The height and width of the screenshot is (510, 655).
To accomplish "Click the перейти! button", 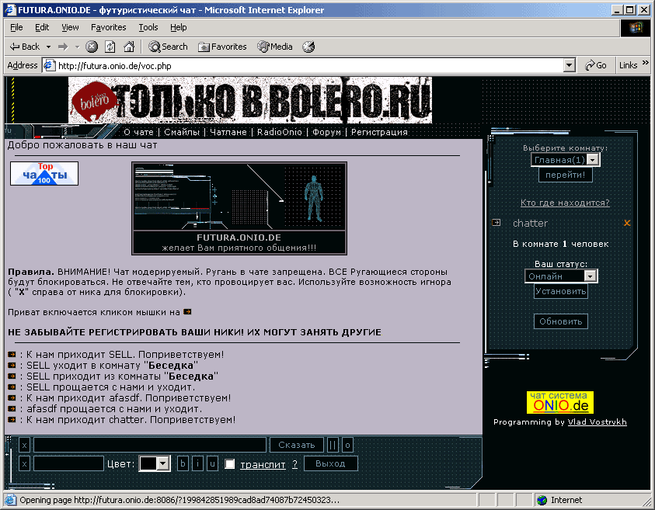I will 565,175.
